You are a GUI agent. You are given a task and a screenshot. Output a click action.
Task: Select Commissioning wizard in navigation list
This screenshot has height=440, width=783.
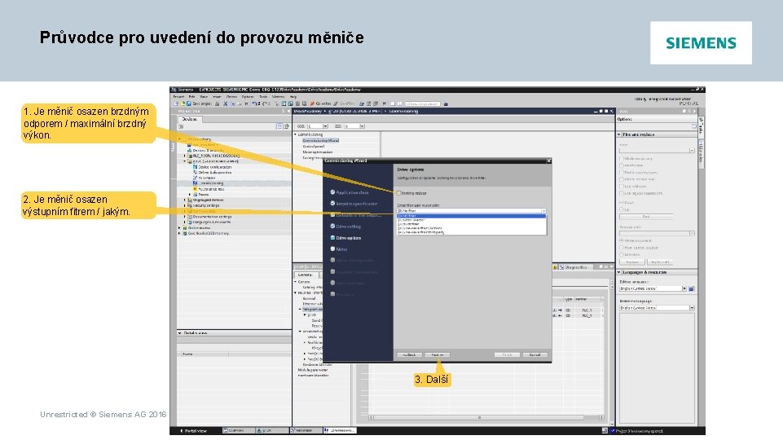coord(320,140)
